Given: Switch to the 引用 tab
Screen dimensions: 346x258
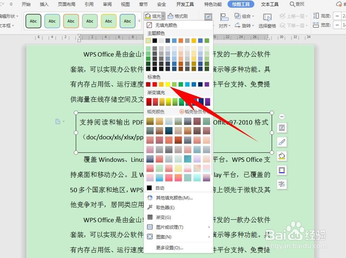Looking at the screenshot, I should (89, 4).
